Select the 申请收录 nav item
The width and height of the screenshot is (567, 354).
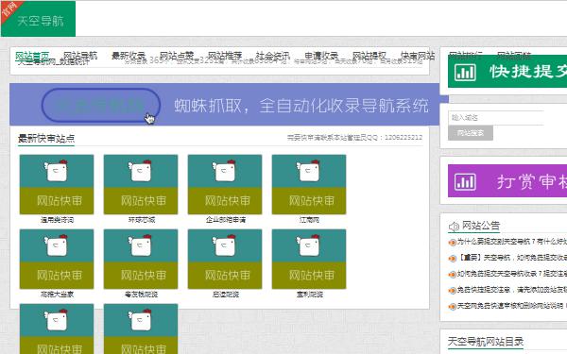pos(321,56)
